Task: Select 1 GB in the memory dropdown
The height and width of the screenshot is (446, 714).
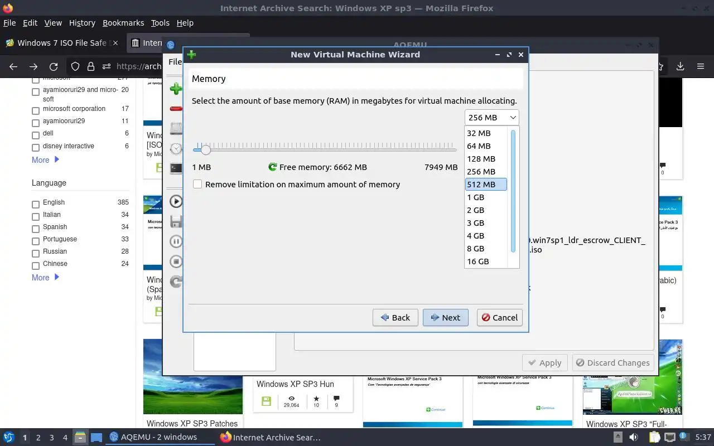Action: [x=486, y=197]
